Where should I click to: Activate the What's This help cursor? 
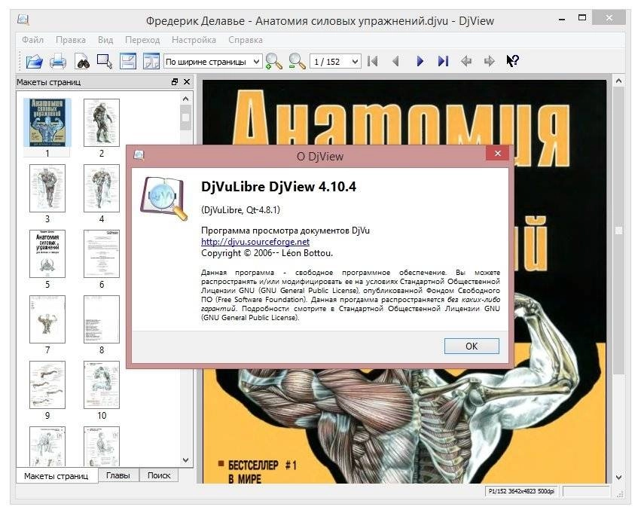[513, 61]
